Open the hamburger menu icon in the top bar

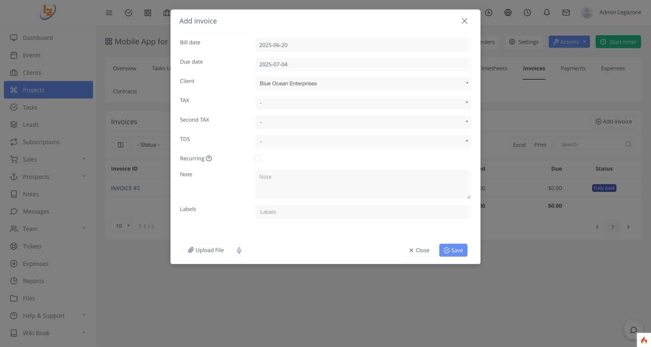coord(109,13)
